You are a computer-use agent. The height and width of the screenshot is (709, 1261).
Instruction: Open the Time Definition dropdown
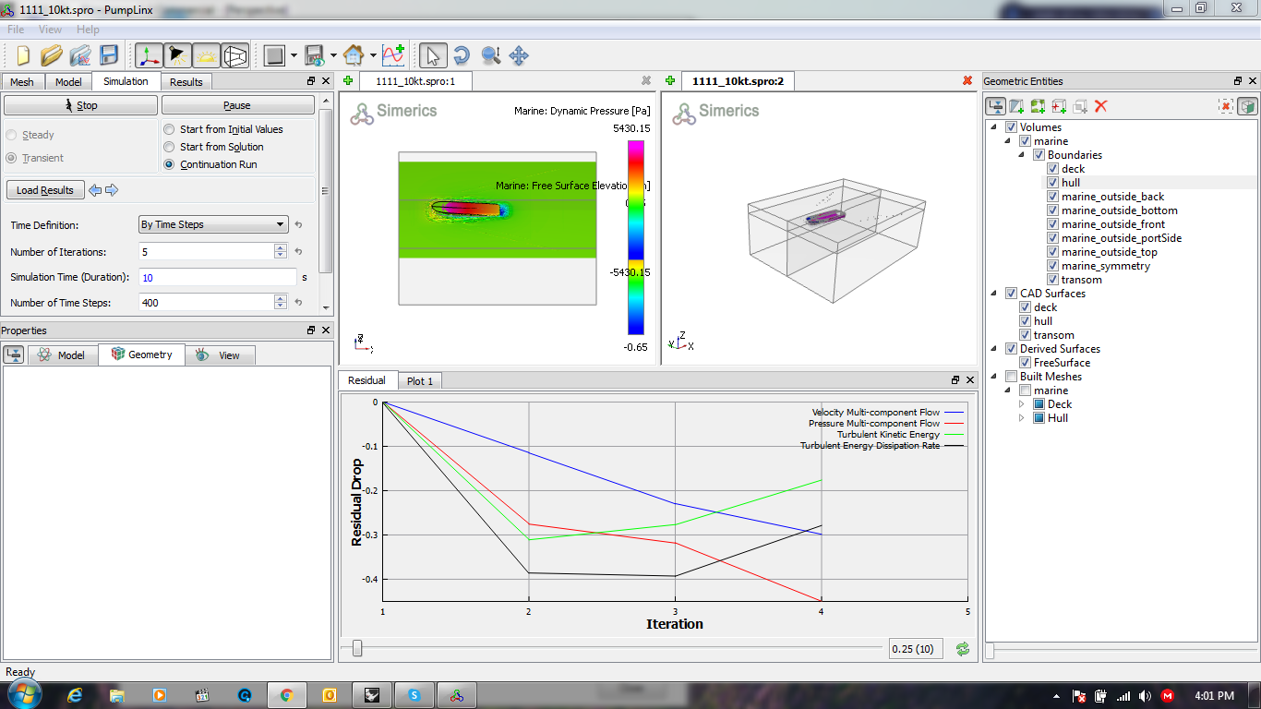[x=213, y=224]
